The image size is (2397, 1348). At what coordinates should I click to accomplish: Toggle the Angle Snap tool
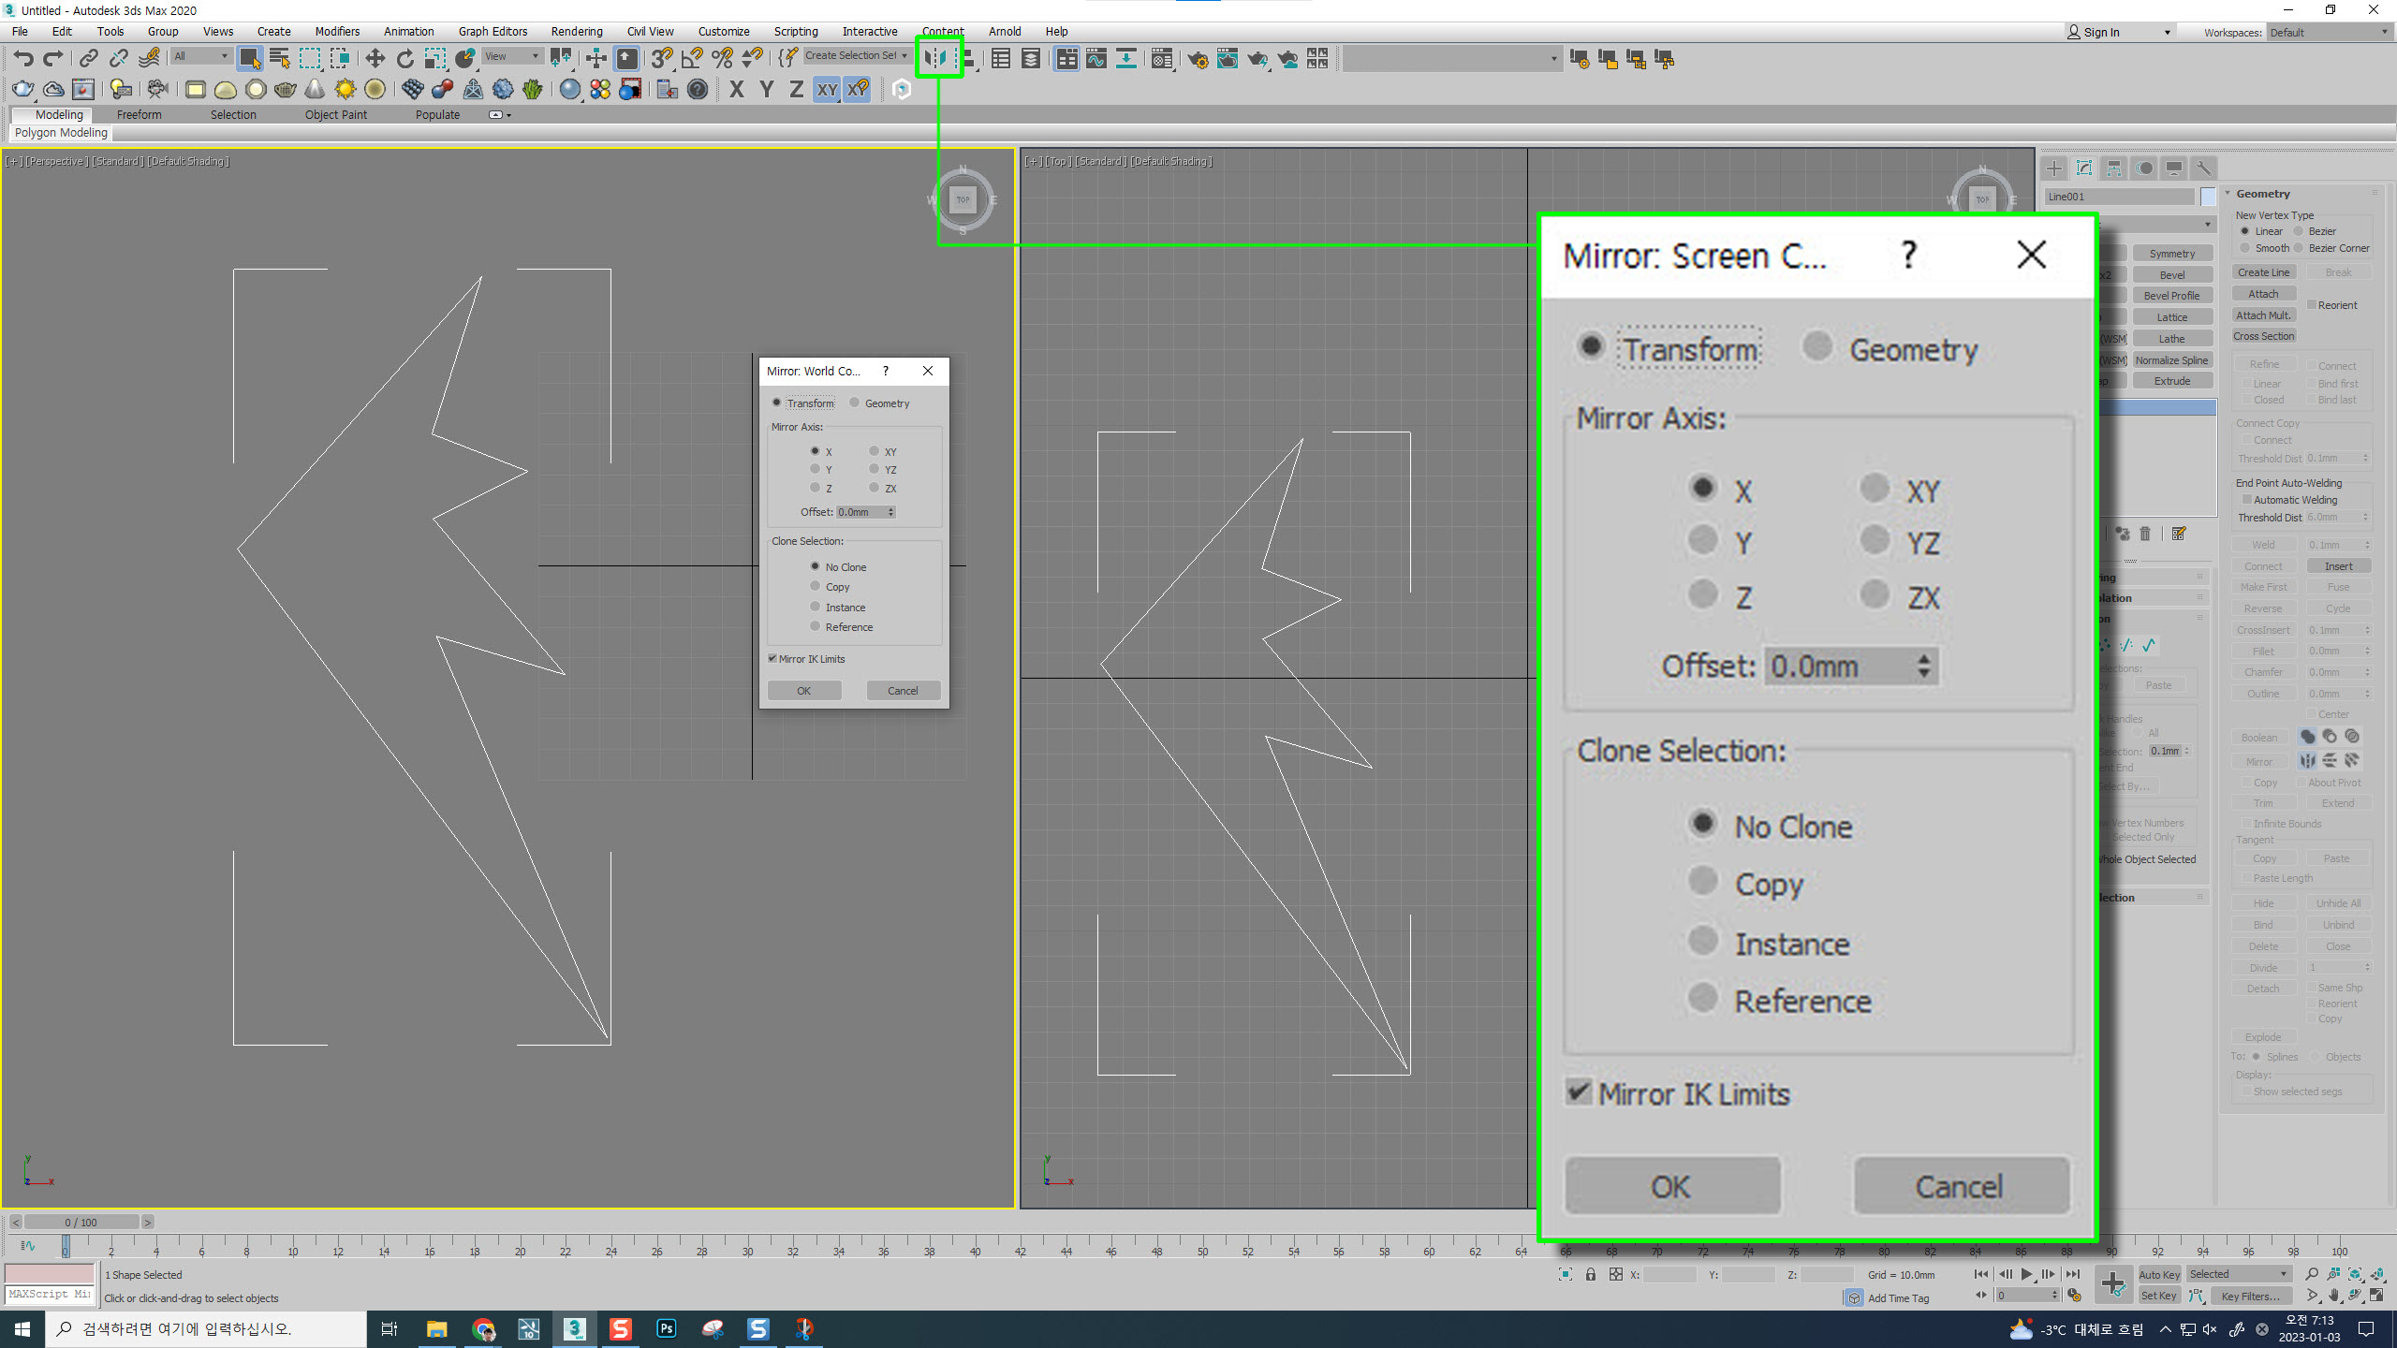692,59
